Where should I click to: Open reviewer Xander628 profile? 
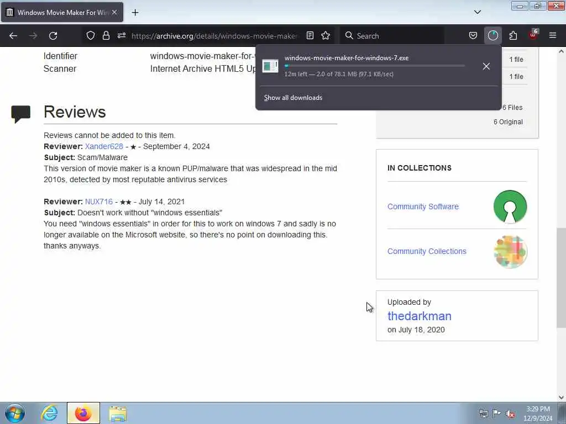coord(104,146)
